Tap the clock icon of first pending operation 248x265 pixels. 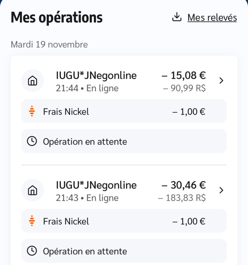pyautogui.click(x=32, y=141)
